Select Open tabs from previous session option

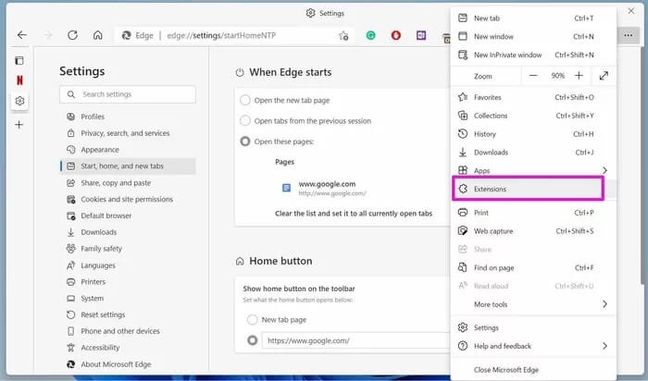click(245, 120)
